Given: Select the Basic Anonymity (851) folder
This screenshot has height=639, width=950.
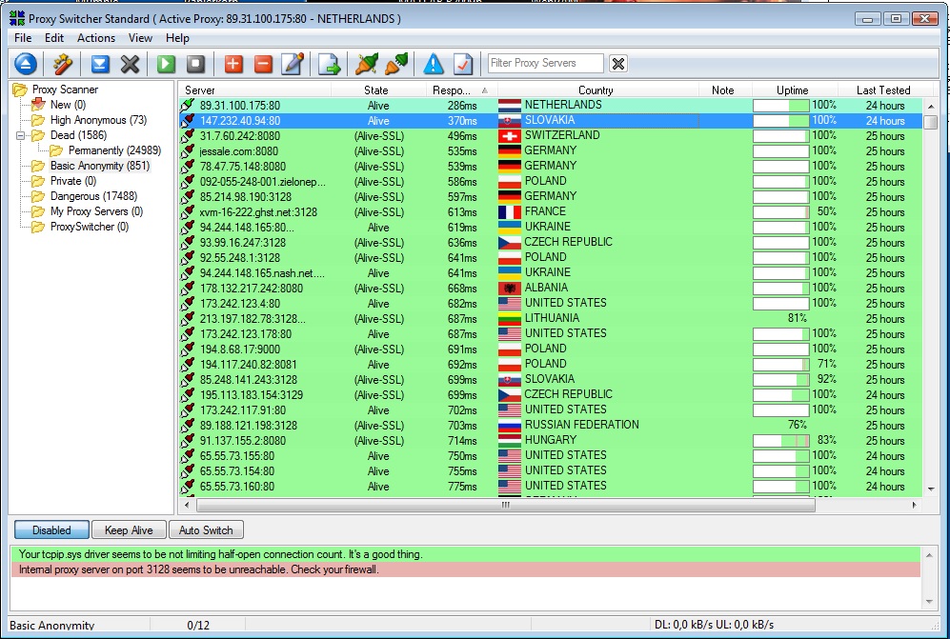Looking at the screenshot, I should point(100,166).
